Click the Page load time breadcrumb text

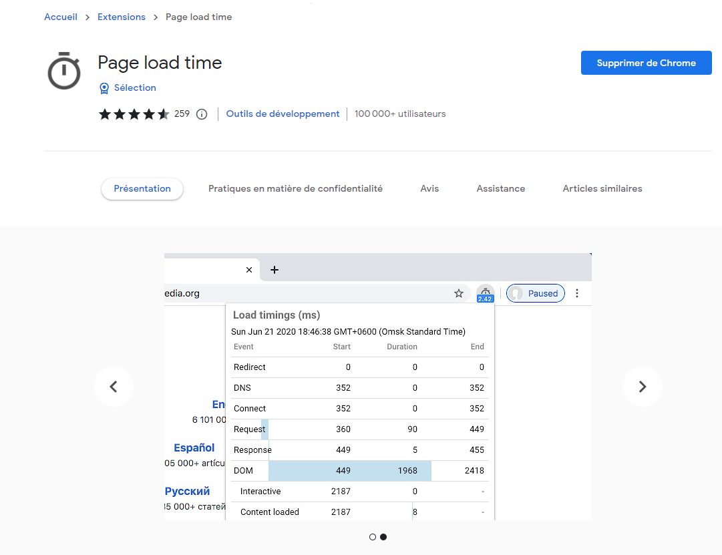pyautogui.click(x=199, y=17)
